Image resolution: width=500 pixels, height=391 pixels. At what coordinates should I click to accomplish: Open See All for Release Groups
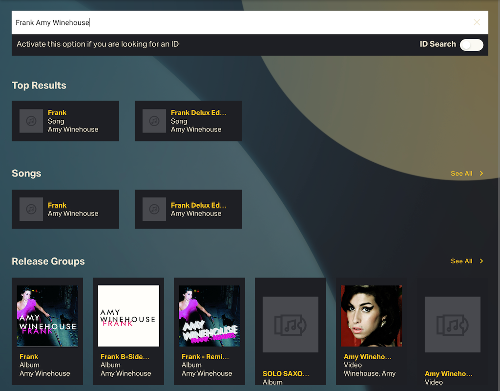[461, 261]
